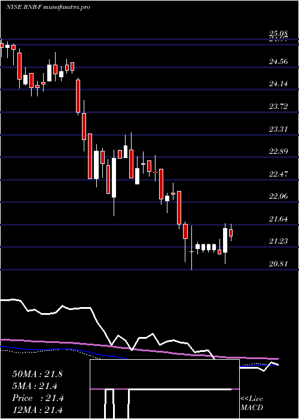
Task: Click the 12MA : 21.4 reading
Action: [37, 410]
